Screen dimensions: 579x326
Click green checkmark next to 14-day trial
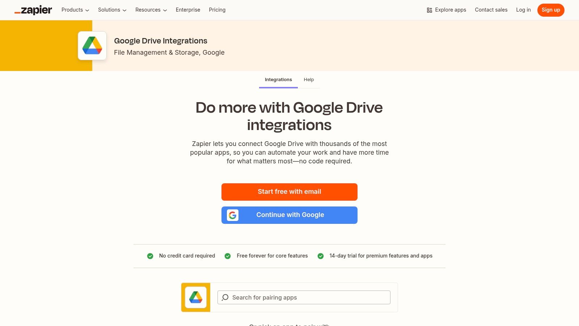(x=321, y=256)
